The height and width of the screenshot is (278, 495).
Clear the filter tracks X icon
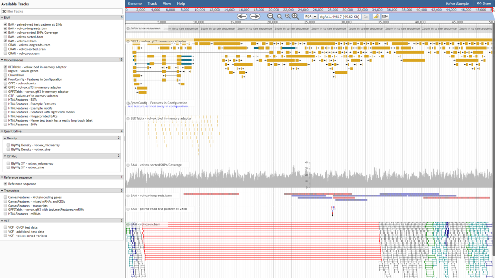[x=4, y=11]
